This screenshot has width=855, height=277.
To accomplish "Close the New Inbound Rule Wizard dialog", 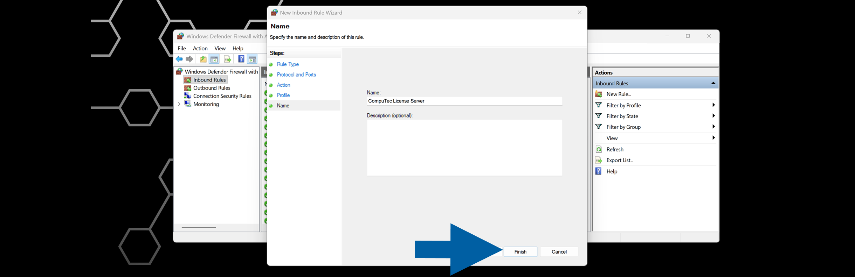I will [x=579, y=13].
